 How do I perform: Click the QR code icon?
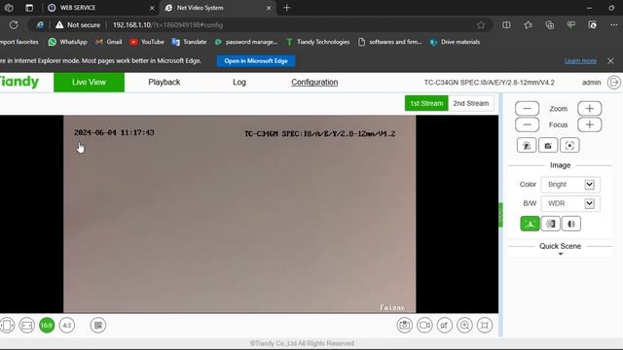pyautogui.click(x=98, y=326)
